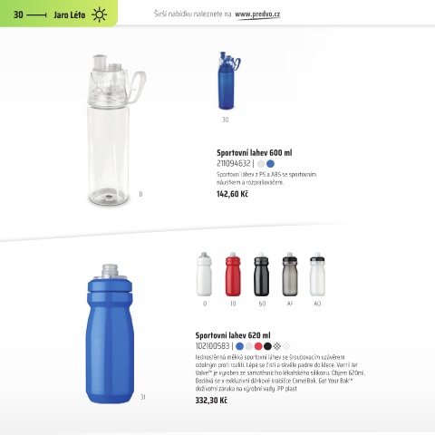Select the red bottle thumbnail labeled 10

pos(233,275)
